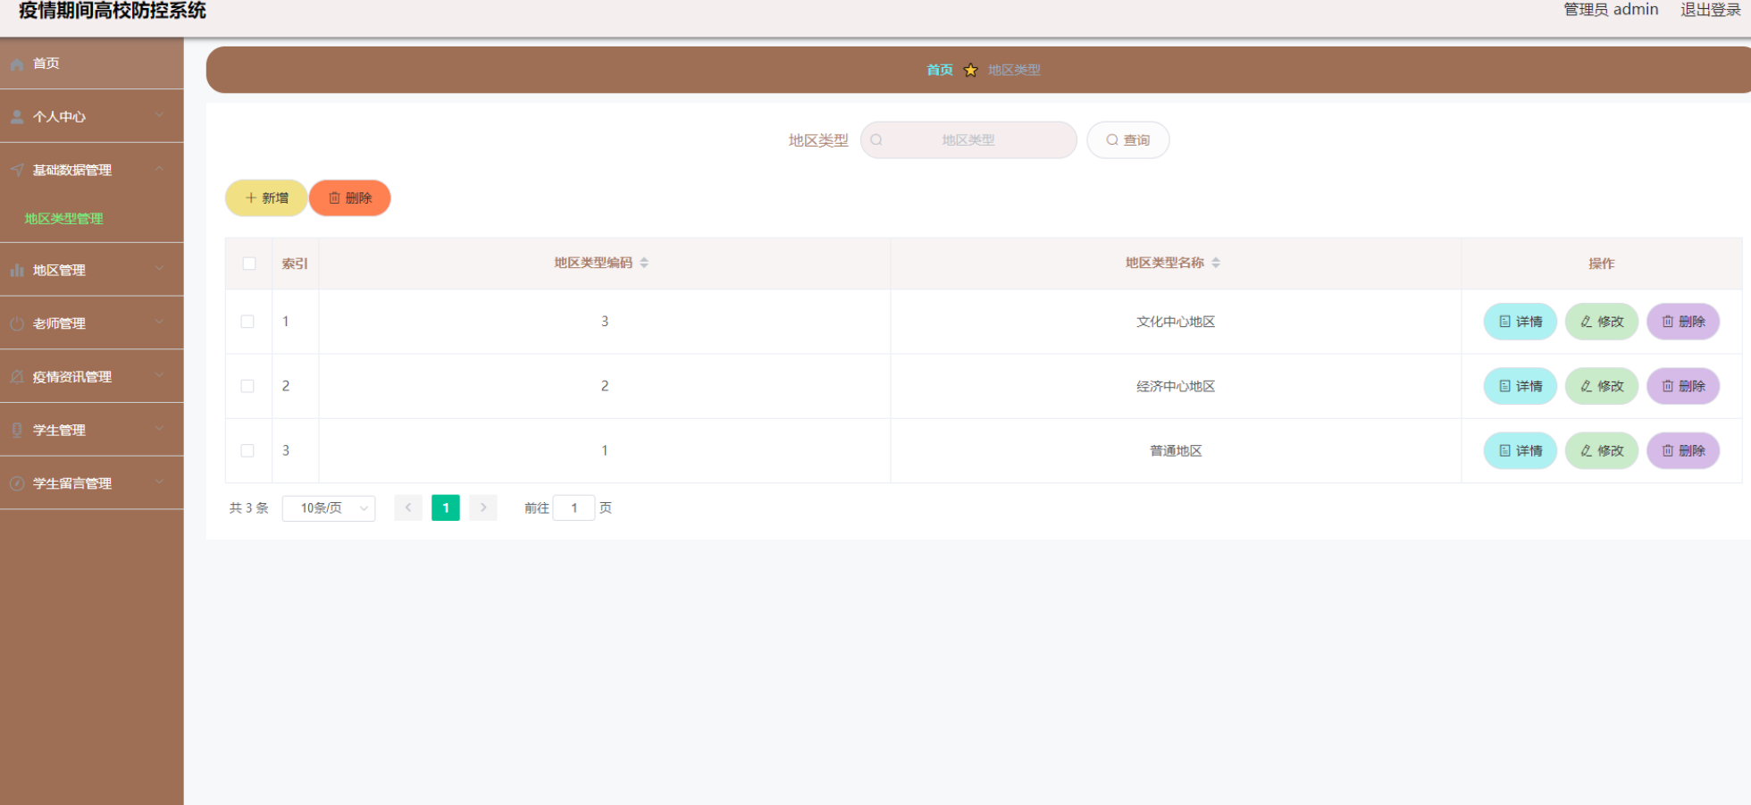Click the 共 3 条 total count
Viewport: 1751px width, 805px height.
(248, 508)
